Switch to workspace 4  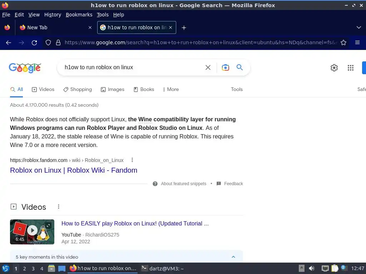[42, 269]
